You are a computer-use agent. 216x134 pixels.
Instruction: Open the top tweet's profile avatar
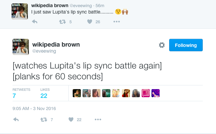20,11
